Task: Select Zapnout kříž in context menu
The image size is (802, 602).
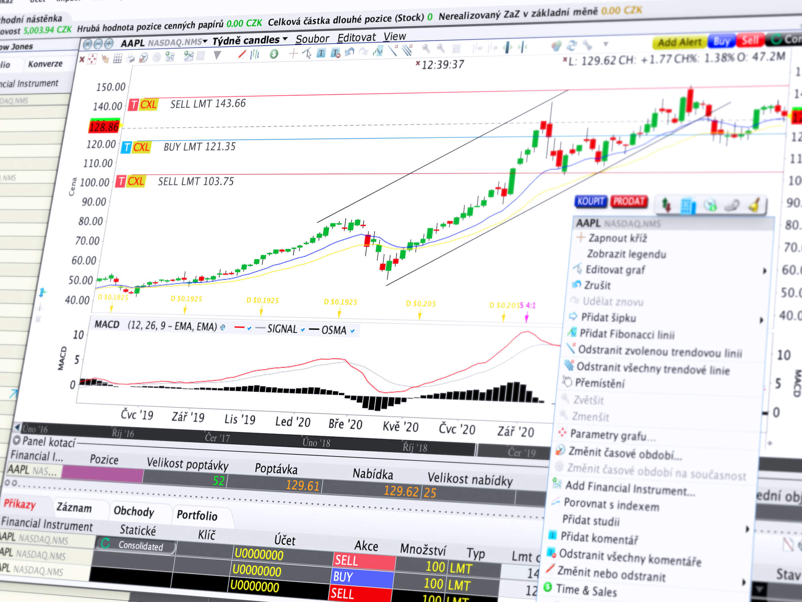Action: [x=618, y=238]
